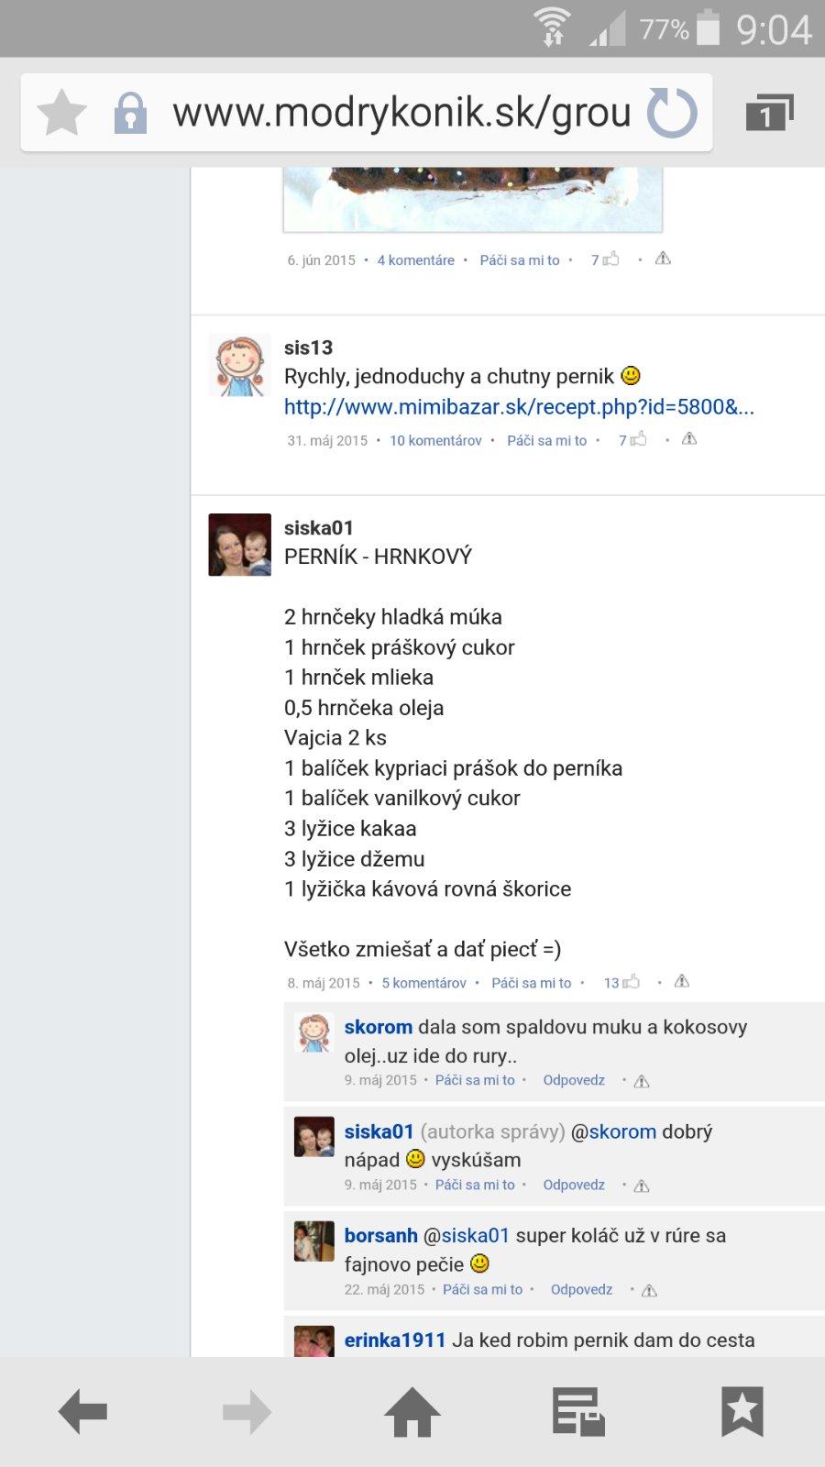This screenshot has width=825, height=1467.
Task: Reload the page with refresh icon
Action: click(672, 113)
